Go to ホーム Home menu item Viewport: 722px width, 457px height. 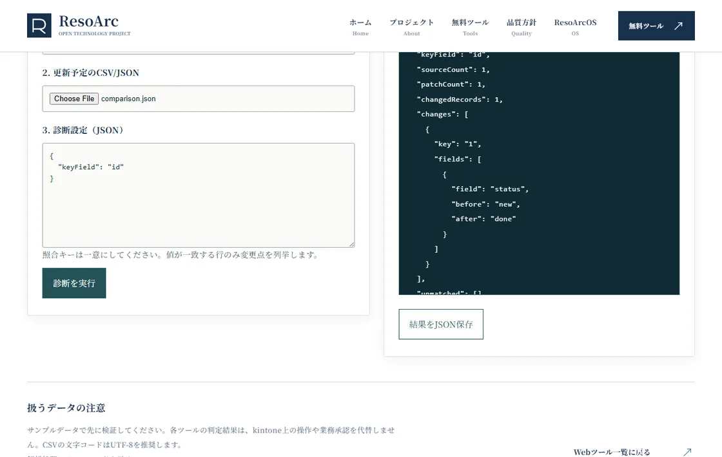tap(360, 27)
